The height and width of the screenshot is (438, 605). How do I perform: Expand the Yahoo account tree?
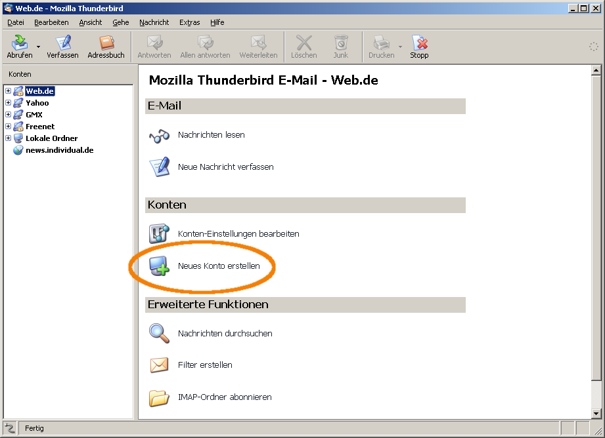8,103
